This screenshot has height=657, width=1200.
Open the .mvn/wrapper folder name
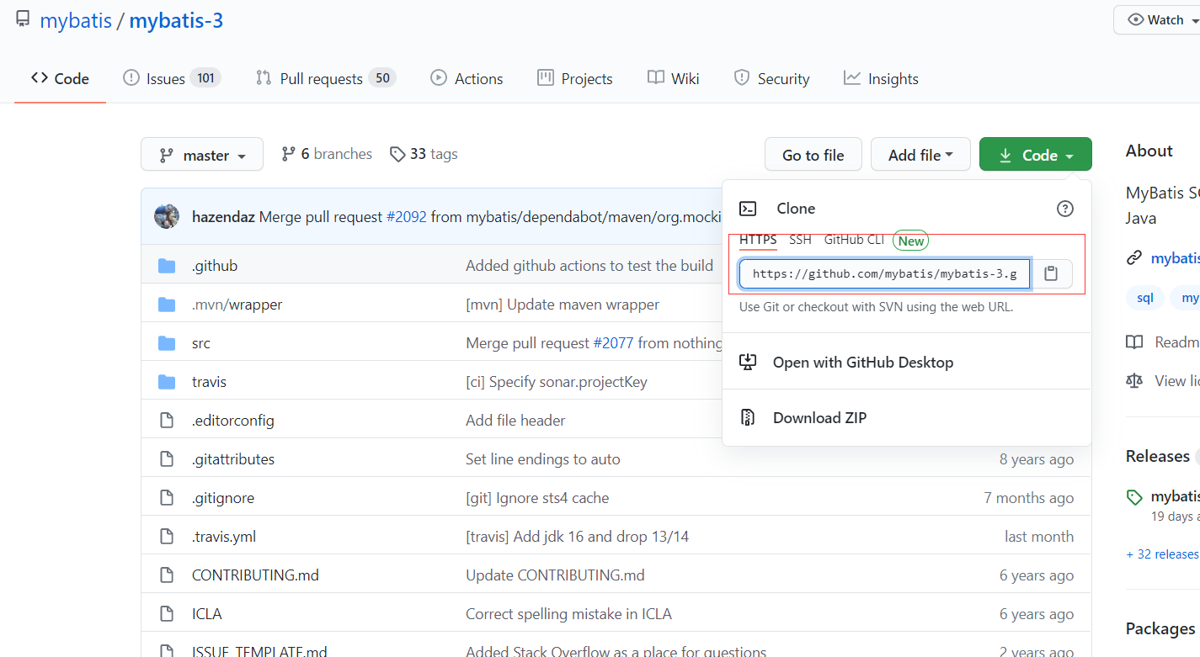coord(237,305)
